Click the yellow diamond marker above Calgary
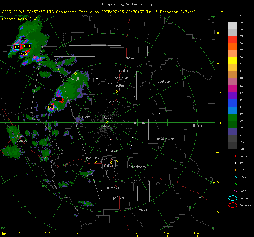The width and height of the screenshot is (254, 237). pyautogui.click(x=111, y=162)
